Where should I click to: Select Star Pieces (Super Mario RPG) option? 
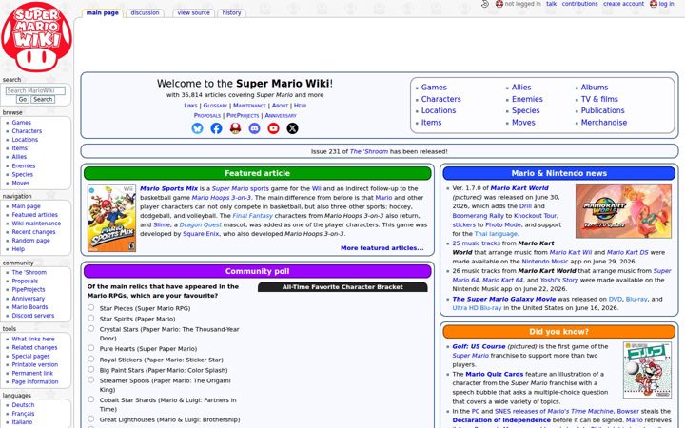91,307
